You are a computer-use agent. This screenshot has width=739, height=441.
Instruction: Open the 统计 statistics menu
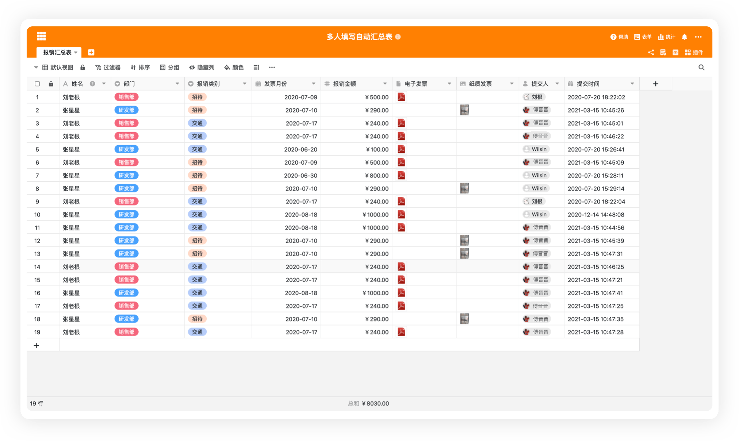666,37
